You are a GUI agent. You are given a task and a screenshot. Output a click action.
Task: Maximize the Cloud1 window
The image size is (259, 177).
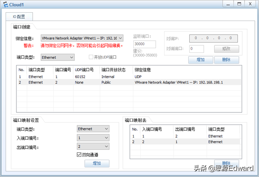(239, 4)
